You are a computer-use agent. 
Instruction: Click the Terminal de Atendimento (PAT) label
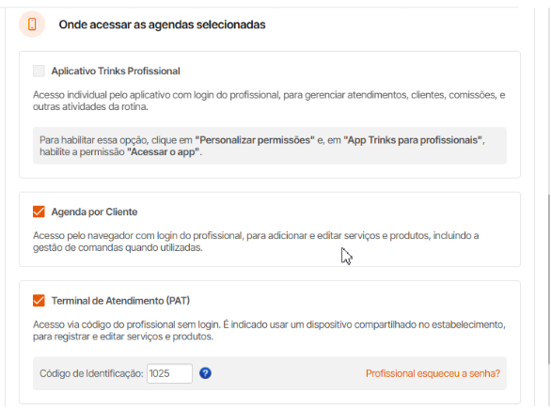click(x=120, y=301)
